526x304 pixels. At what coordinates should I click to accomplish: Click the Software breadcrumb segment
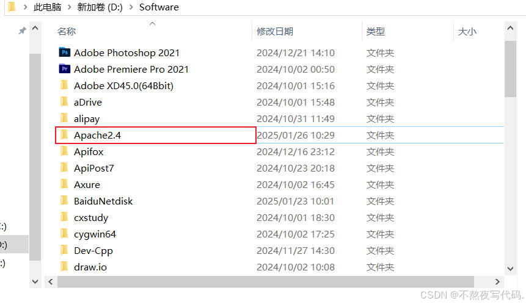click(x=159, y=7)
